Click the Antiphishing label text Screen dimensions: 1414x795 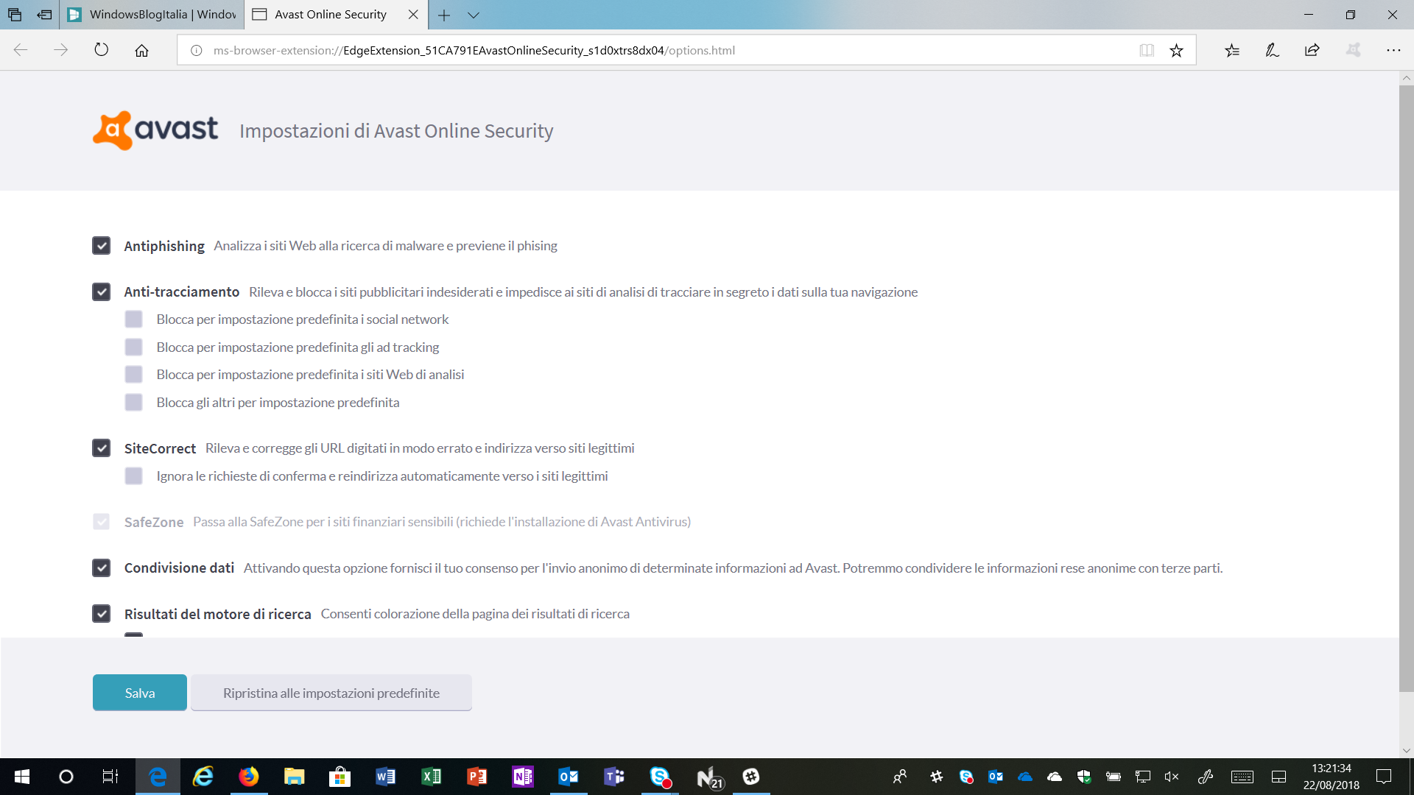coord(164,246)
